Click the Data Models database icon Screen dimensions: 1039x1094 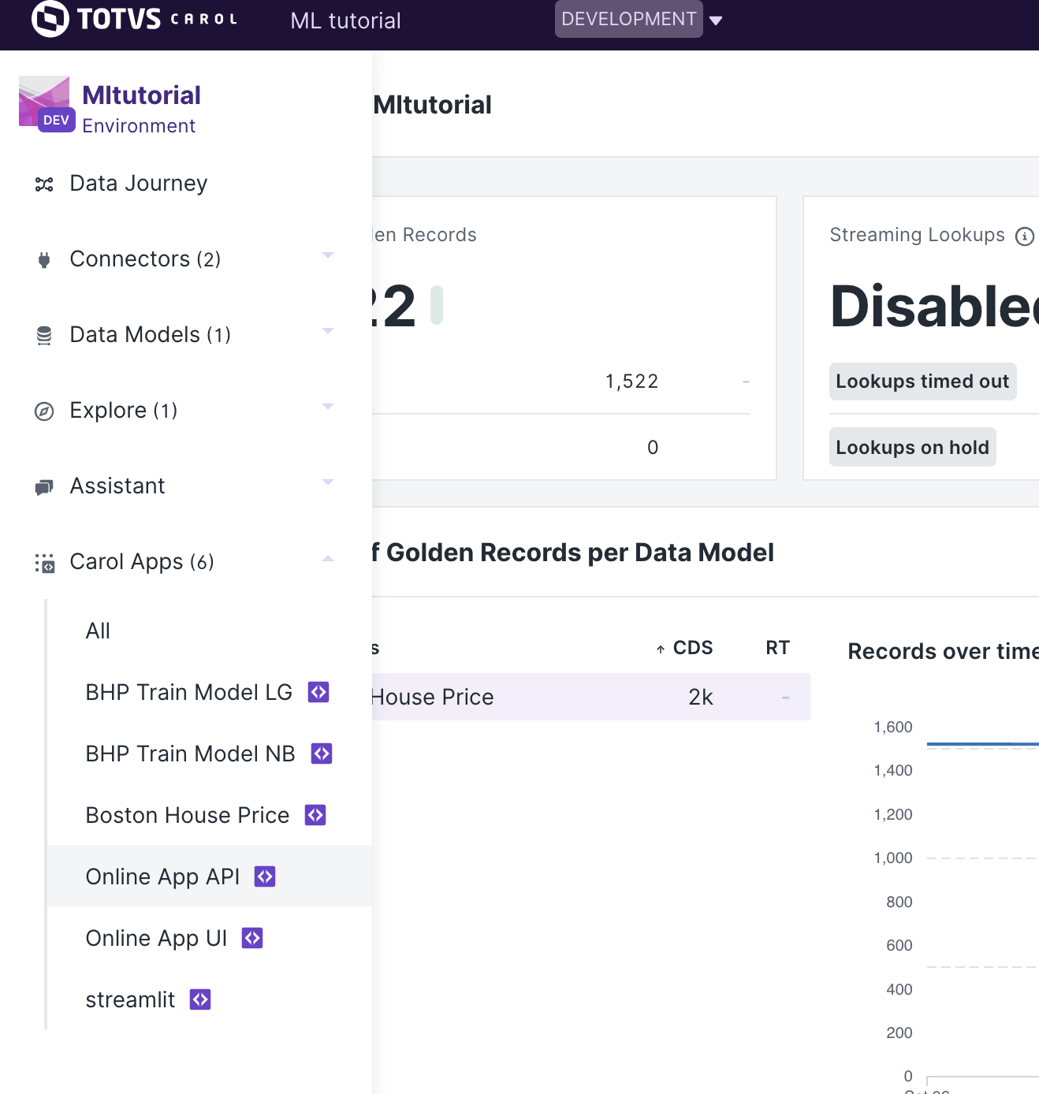point(44,336)
